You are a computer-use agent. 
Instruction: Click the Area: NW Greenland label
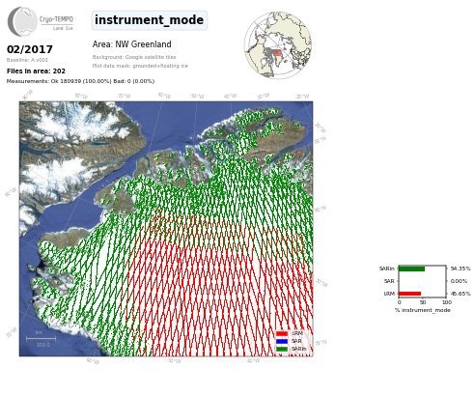[131, 44]
